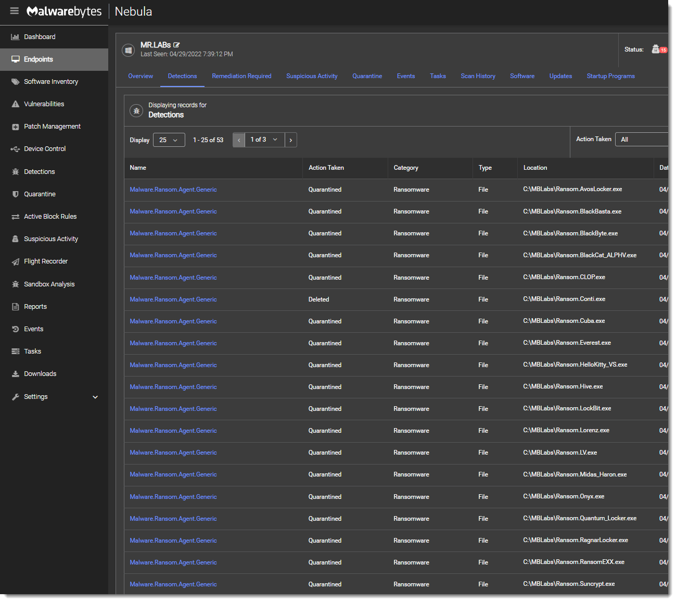Click the 1 - 25 of 53 record count
Viewport: 676px width, 602px height.
(x=208, y=140)
